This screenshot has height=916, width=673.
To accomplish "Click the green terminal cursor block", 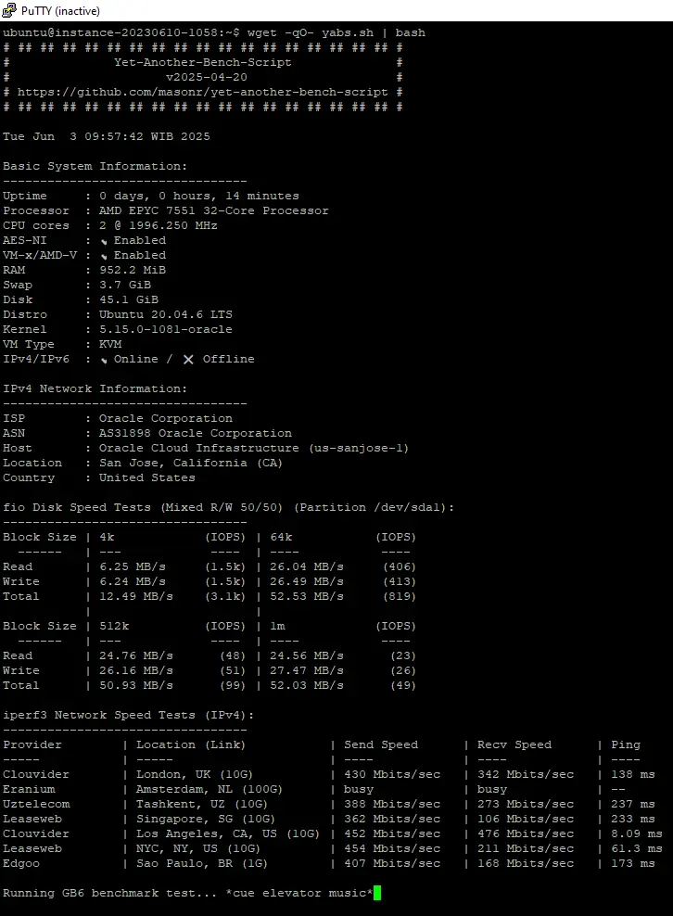I will (376, 893).
